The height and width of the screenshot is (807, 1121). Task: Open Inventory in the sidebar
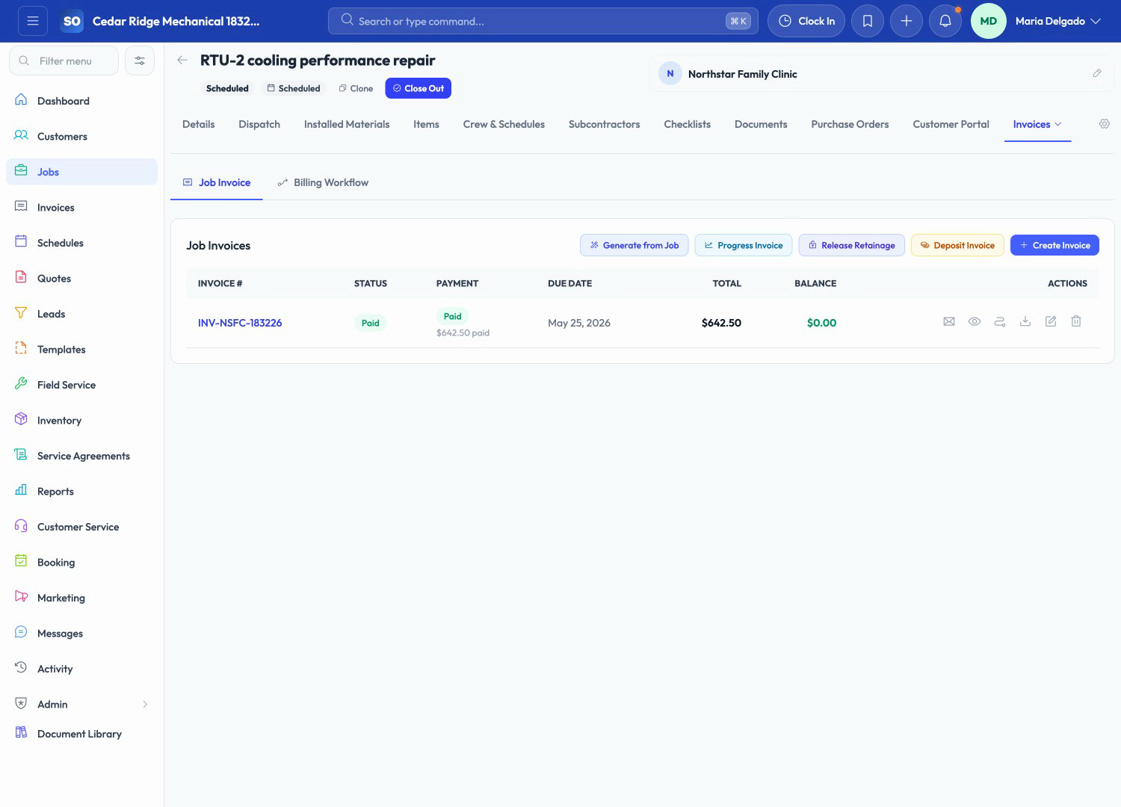(x=81, y=420)
